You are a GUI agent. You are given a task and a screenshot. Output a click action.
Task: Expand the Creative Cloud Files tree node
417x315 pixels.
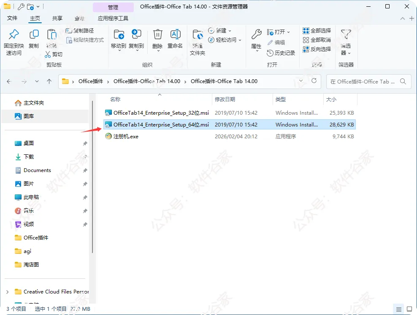pos(8,292)
